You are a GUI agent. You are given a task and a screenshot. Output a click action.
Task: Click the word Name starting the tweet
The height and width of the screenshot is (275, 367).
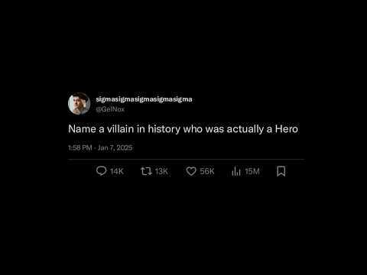click(82, 129)
